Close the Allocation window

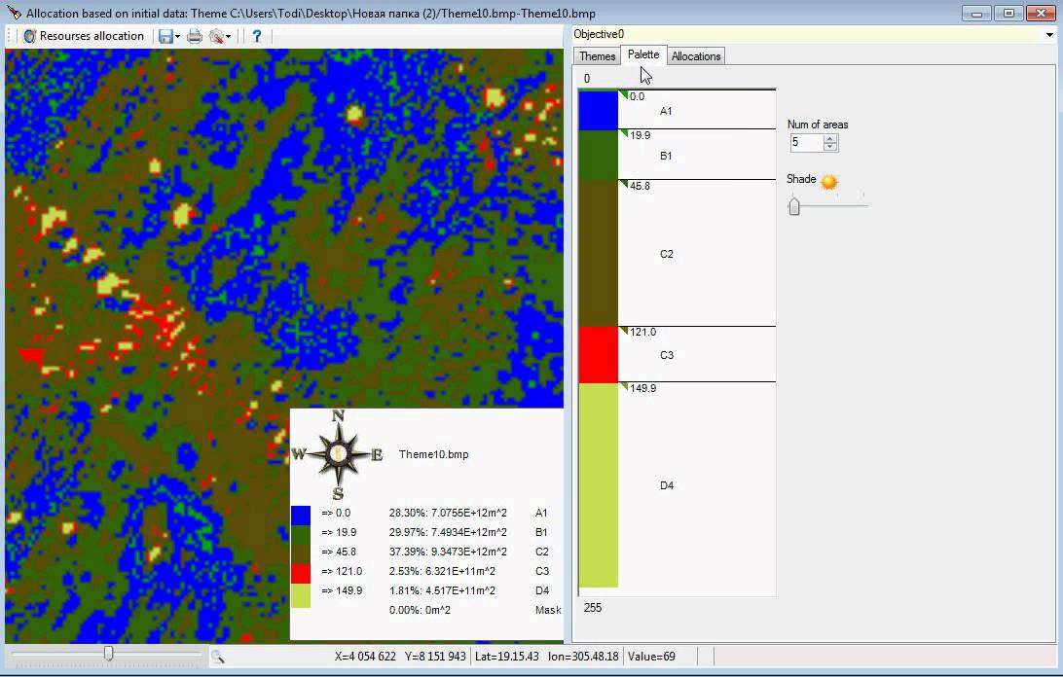[x=1041, y=13]
